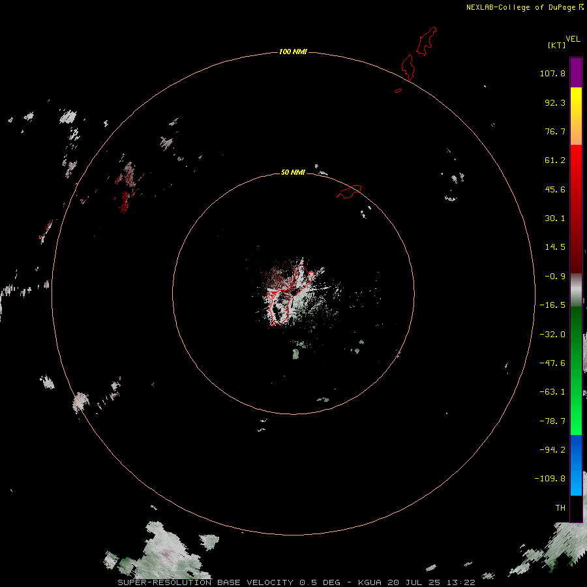Click the blue segment of the color bar
The image size is (587, 587).
(576, 465)
